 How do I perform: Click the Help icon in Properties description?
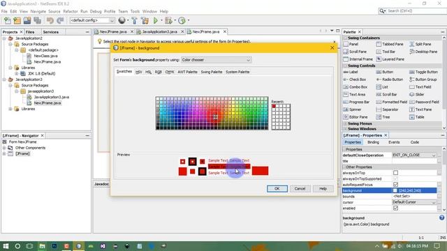(441, 218)
